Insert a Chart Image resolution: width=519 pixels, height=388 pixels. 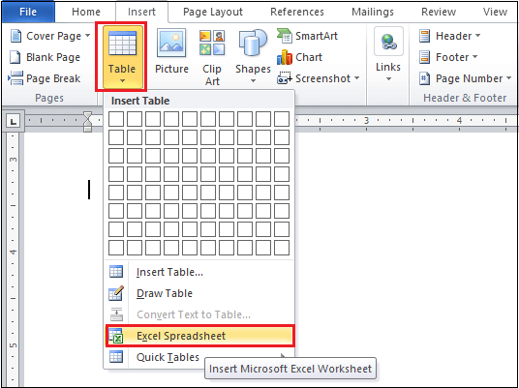tap(299, 57)
